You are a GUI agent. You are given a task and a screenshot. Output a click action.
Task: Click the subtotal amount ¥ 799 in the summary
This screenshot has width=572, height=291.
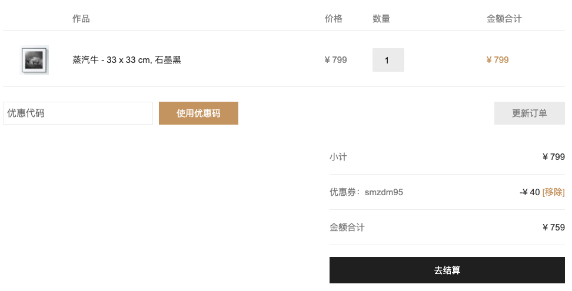(x=553, y=157)
